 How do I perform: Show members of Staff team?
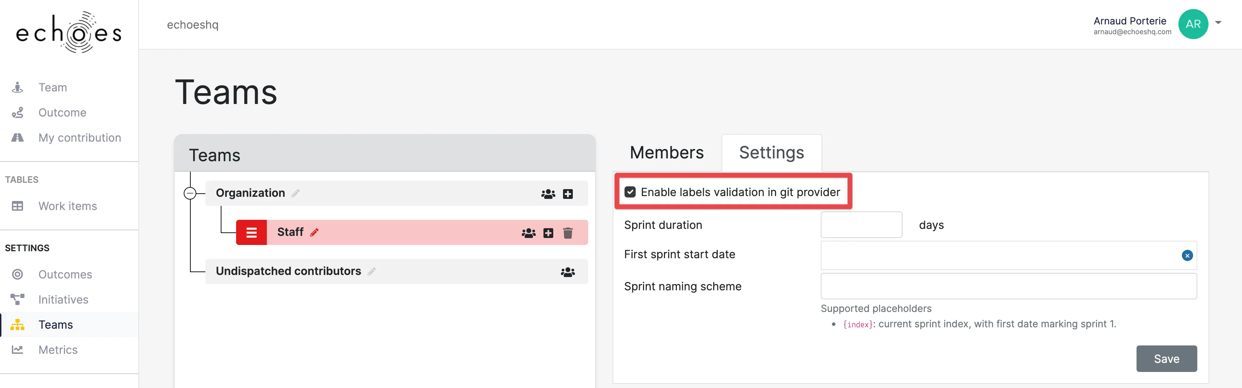coord(528,233)
